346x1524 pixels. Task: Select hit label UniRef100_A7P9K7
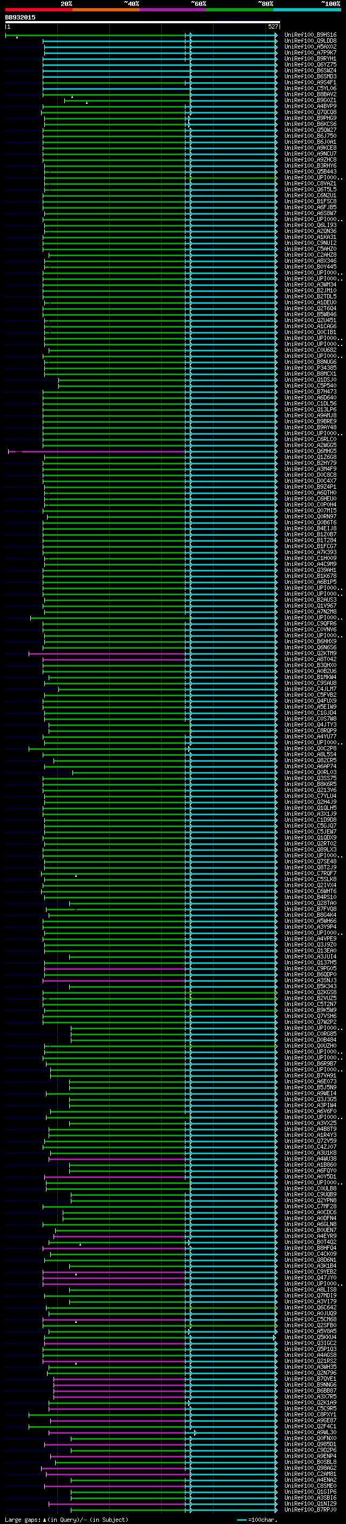click(x=310, y=52)
